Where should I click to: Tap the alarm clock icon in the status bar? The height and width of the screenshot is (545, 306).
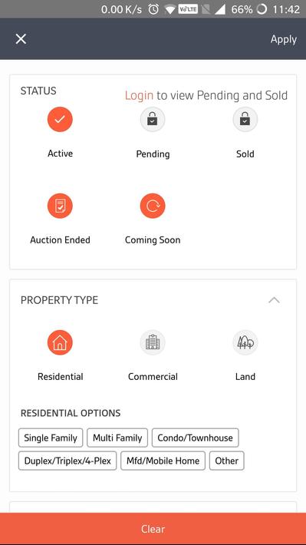coord(153,9)
